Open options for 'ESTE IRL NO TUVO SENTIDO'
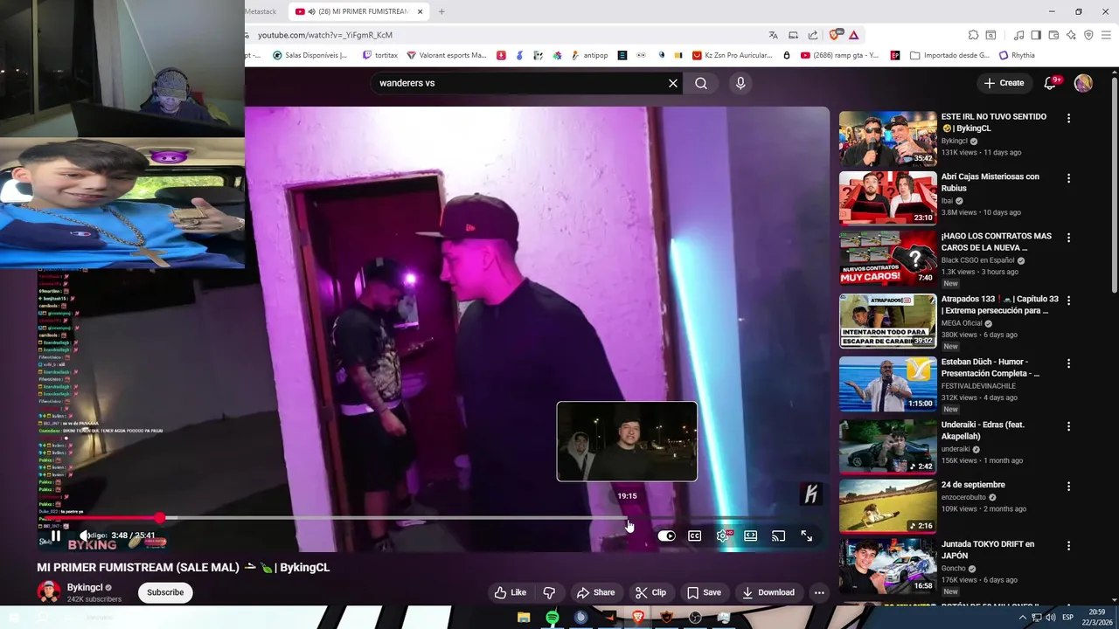Screen dimensions: 1119x629 point(1068,118)
